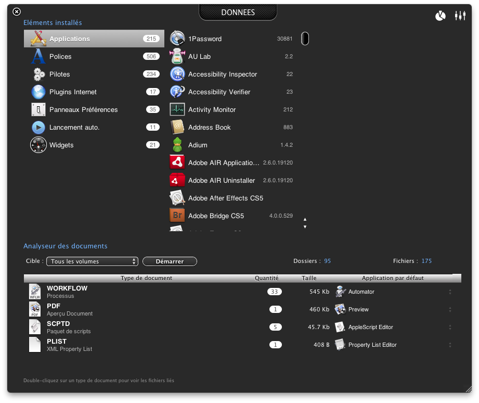Image resolution: width=479 pixels, height=403 pixels.
Task: Click the Widgets dashboard icon
Action: click(x=38, y=145)
